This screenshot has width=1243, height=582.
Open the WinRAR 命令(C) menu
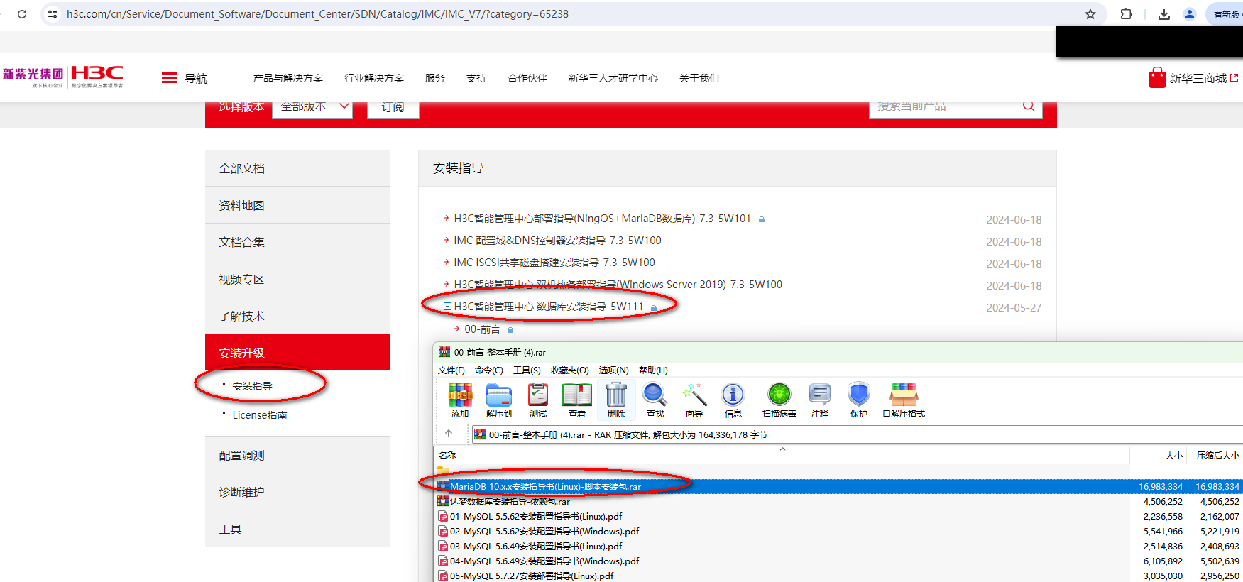coord(489,370)
